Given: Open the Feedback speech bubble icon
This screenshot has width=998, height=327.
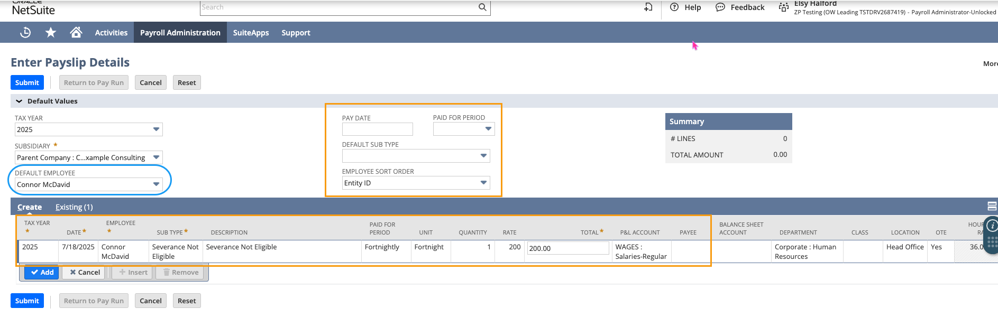Looking at the screenshot, I should point(720,7).
